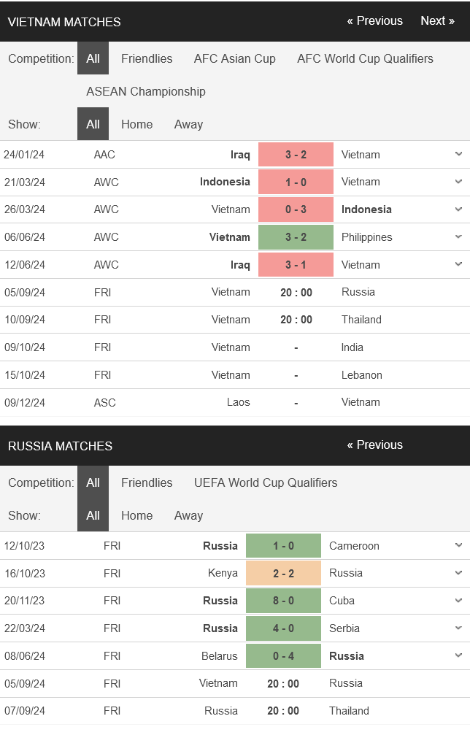The image size is (470, 735).
Task: Expand the Russia 8-0 Cuba match chevron
Action: 458,601
